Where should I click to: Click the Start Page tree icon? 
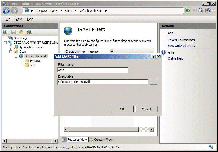coord(10,38)
